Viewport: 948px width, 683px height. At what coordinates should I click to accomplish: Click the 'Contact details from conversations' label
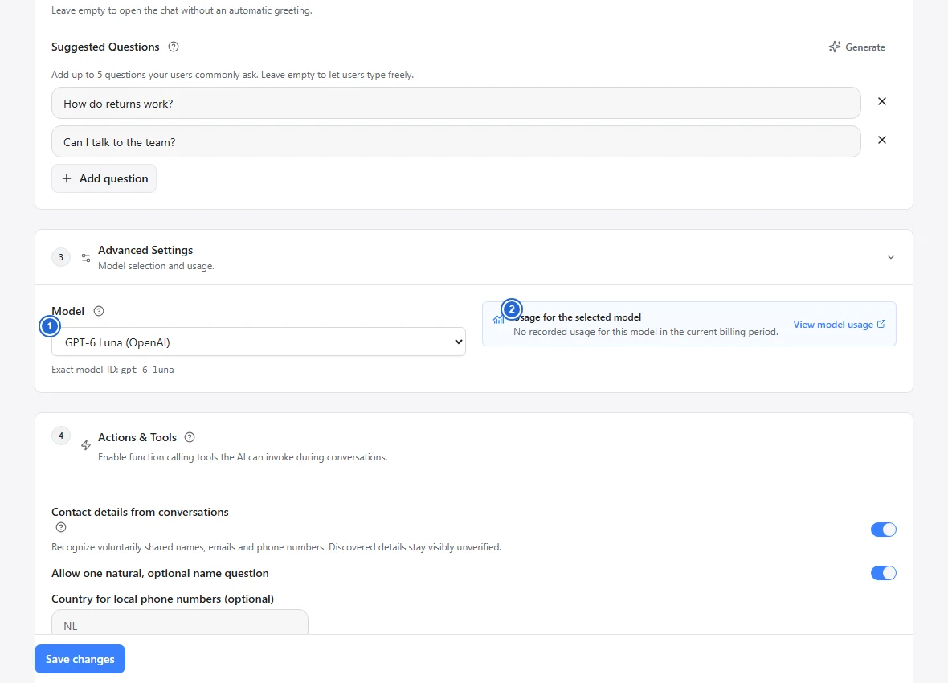pyautogui.click(x=141, y=512)
